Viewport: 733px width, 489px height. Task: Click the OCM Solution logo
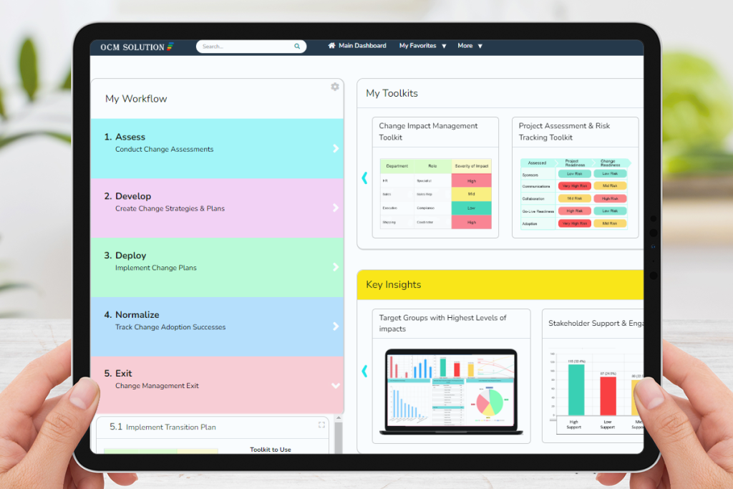136,47
